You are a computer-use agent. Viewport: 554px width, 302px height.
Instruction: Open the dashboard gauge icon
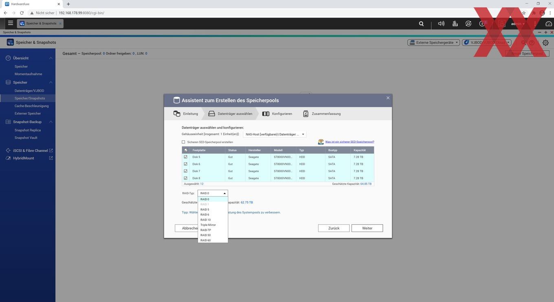click(x=548, y=24)
